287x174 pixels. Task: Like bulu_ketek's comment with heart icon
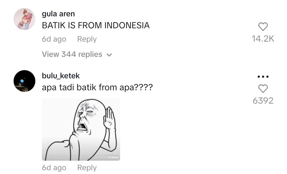pyautogui.click(x=263, y=88)
